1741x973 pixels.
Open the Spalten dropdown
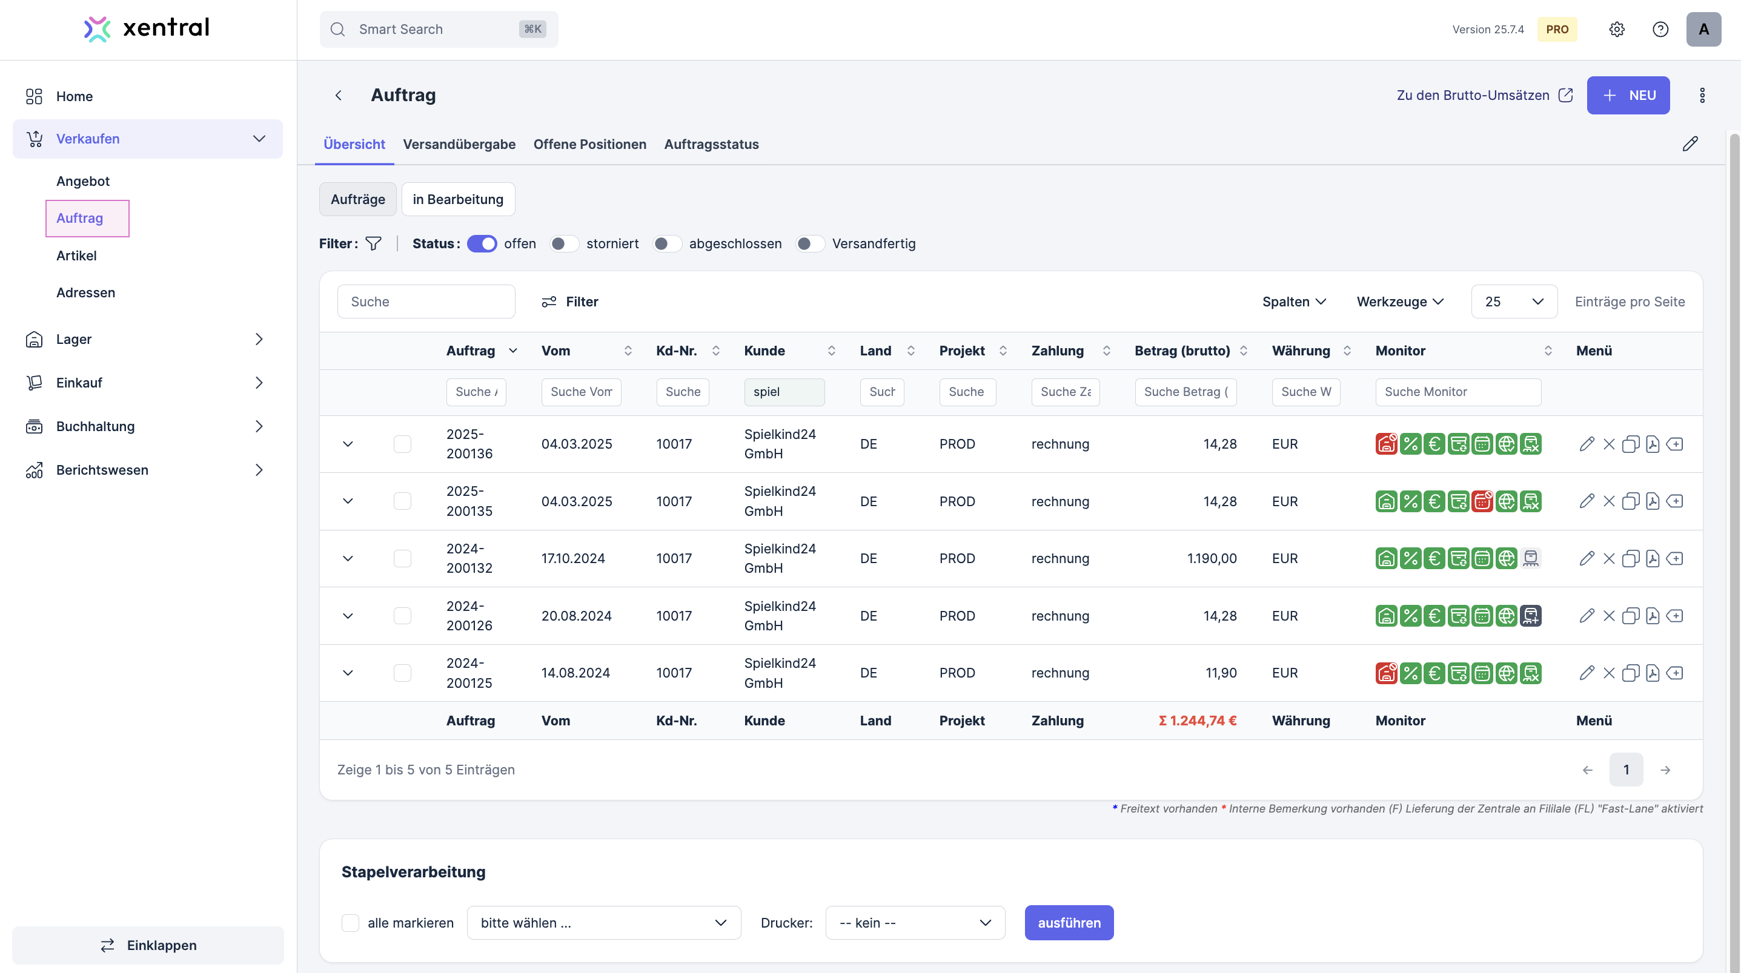(x=1293, y=302)
